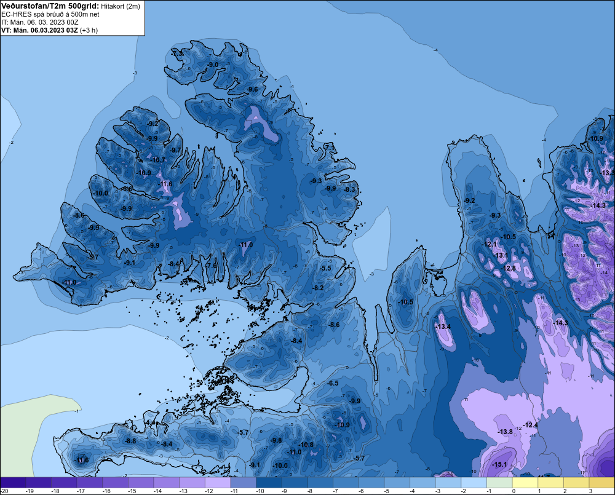
Task: Click the -9.7 temperature value on the map
Action: coord(176,150)
